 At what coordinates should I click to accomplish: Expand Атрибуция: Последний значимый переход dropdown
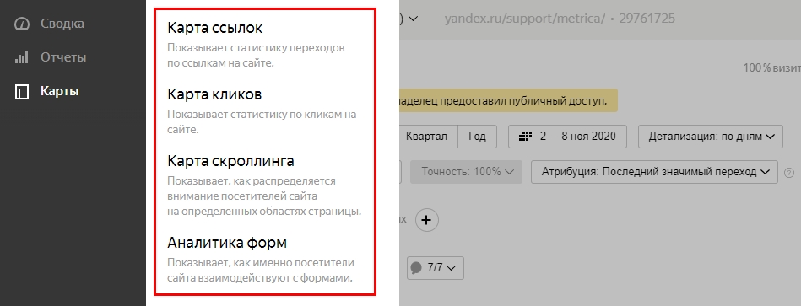coord(654,172)
